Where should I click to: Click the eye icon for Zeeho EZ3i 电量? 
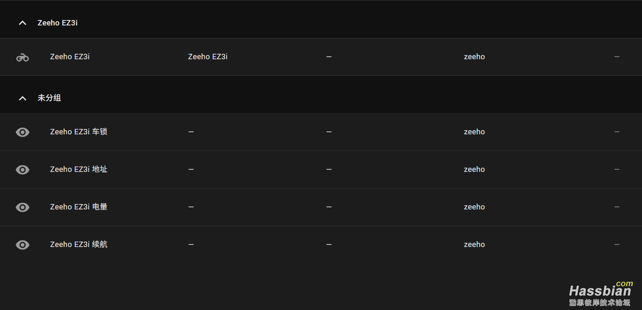pyautogui.click(x=23, y=207)
